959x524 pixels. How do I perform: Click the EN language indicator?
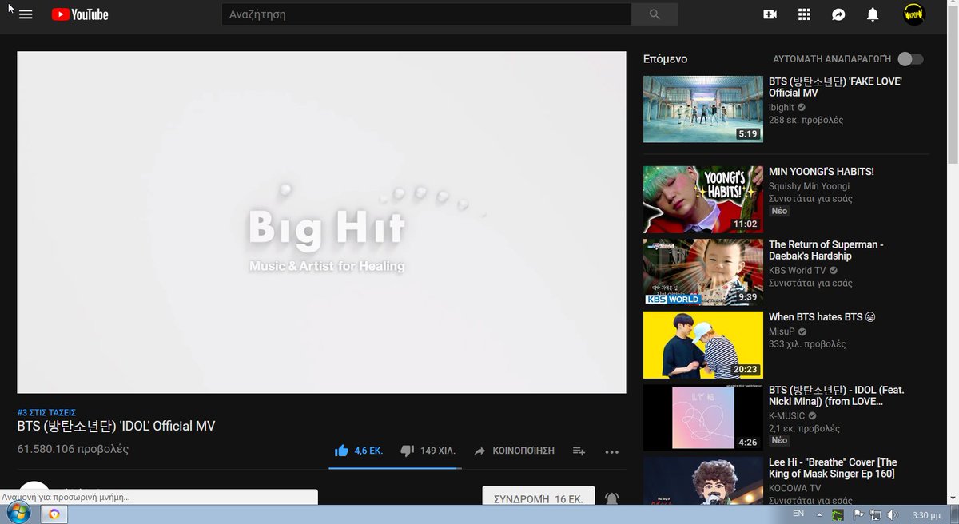pyautogui.click(x=798, y=512)
